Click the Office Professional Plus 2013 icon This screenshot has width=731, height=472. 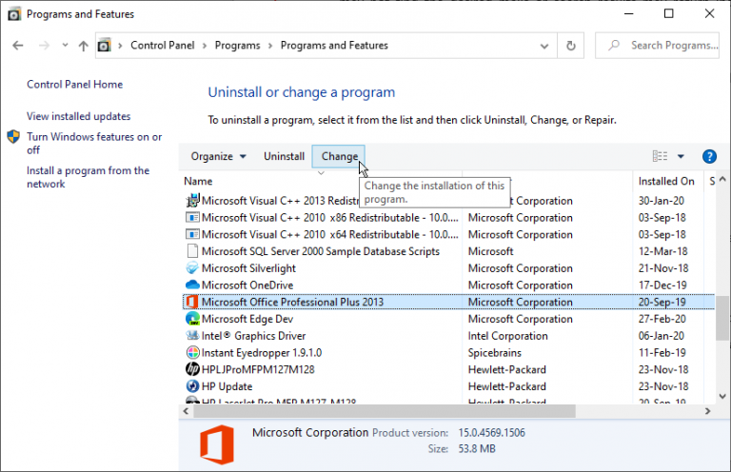192,302
